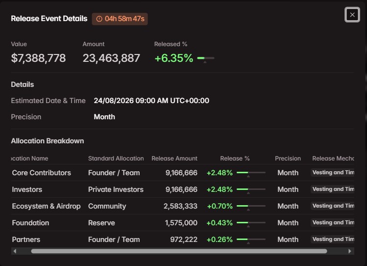Click 9,166,666 amount in Investors row
Screen dimensions: 367x266
click(x=181, y=189)
